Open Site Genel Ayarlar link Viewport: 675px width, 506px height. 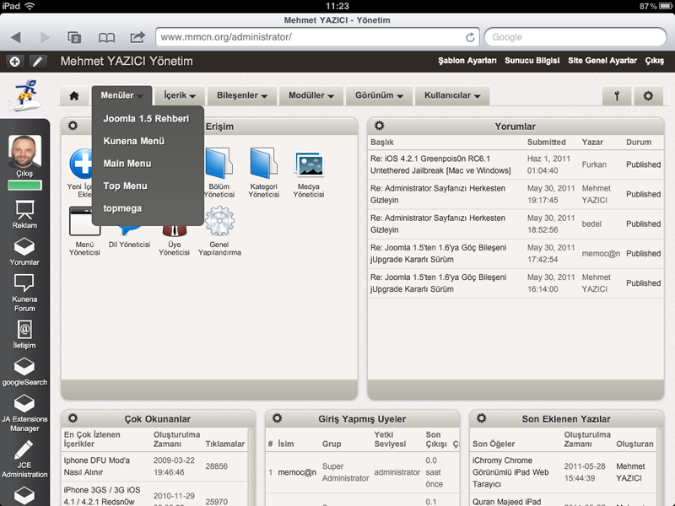[x=602, y=61]
